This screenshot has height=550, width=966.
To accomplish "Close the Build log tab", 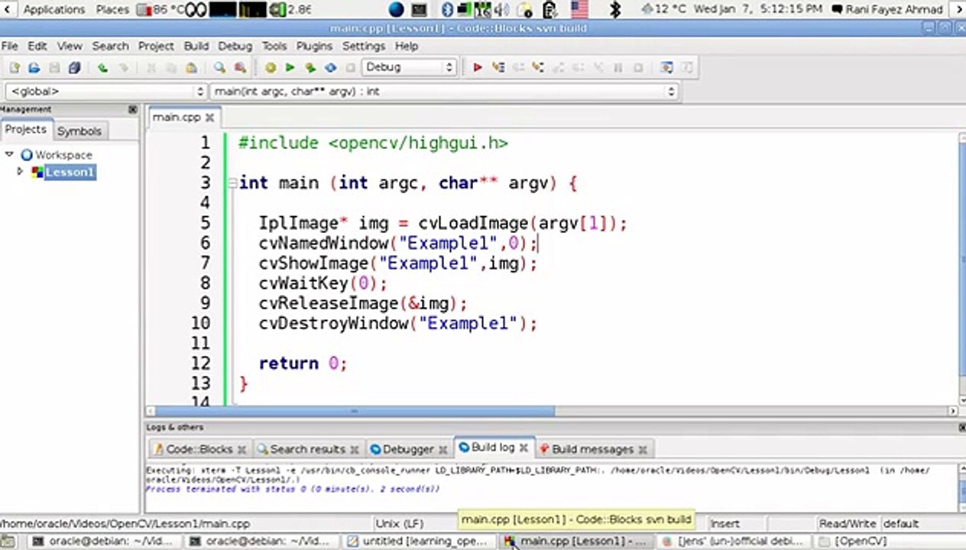I will [x=524, y=448].
